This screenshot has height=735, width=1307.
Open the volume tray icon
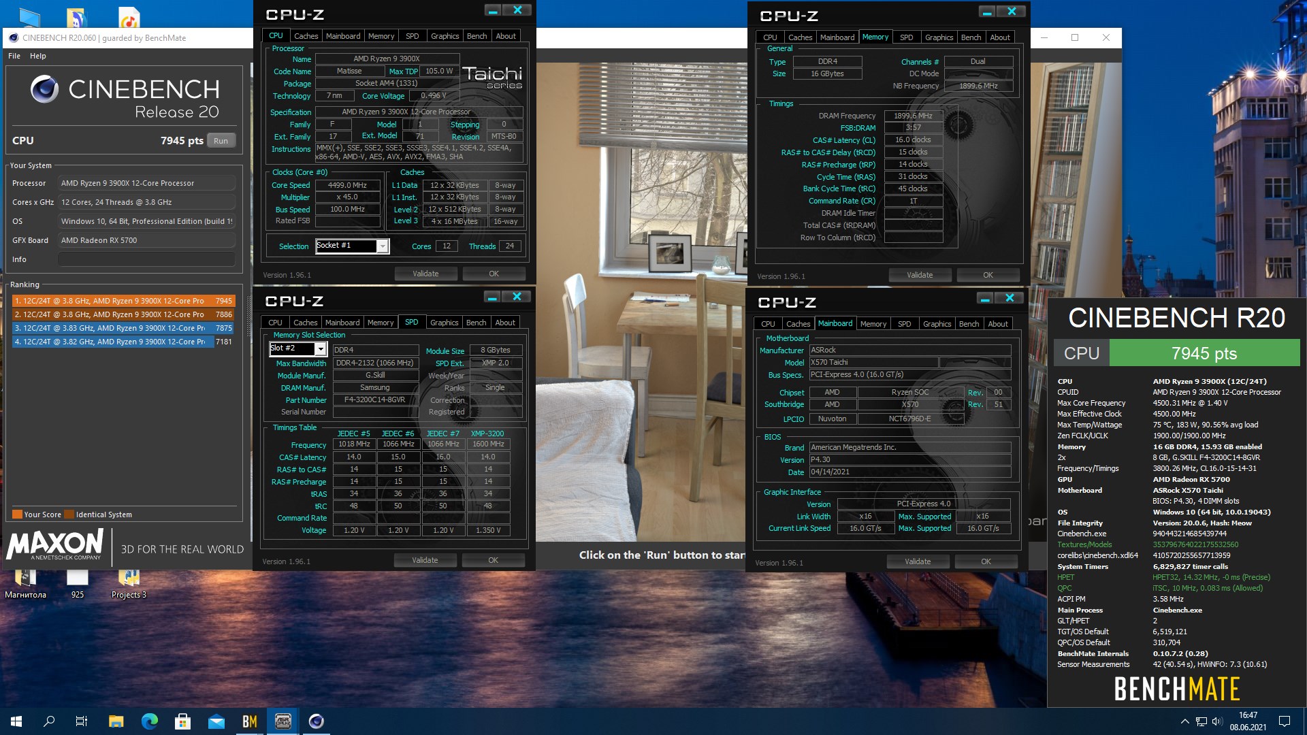click(x=1217, y=721)
